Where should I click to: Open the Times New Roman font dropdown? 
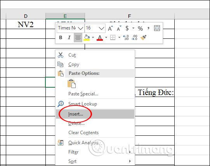71,28
